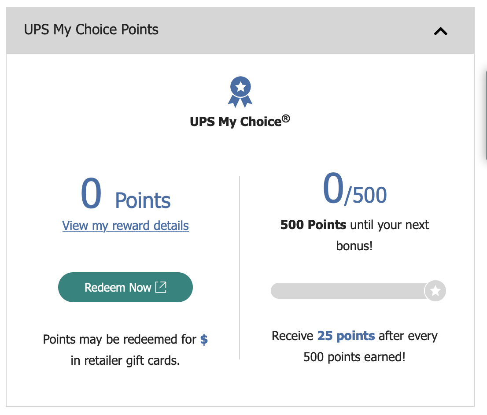Click the blue award ribbon icon

240,92
